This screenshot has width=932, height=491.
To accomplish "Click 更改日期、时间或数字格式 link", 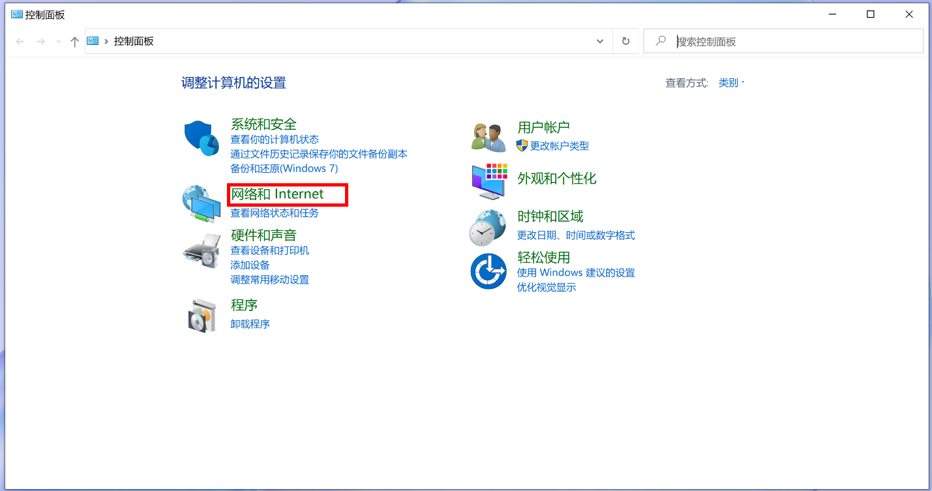I will (575, 235).
